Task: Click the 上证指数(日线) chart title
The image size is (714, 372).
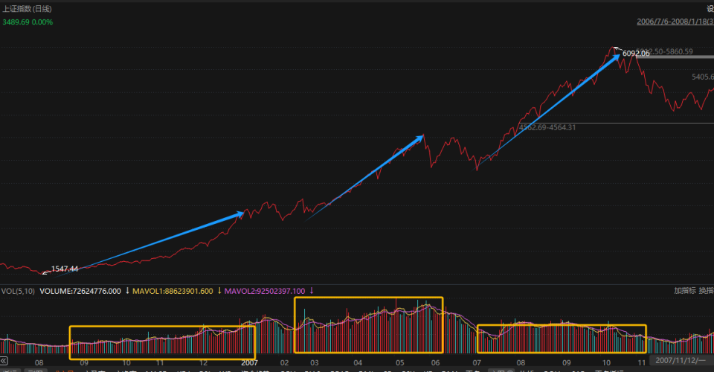Action: tap(27, 9)
